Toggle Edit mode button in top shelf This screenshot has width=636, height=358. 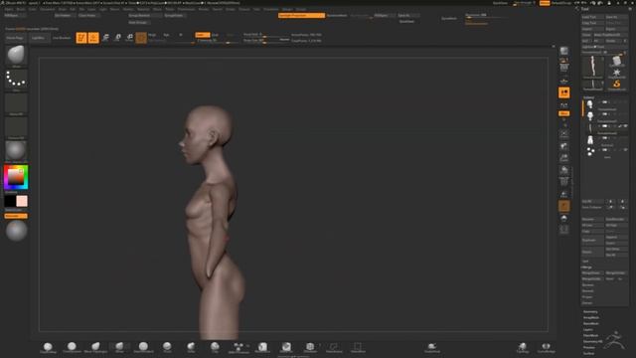(81, 38)
